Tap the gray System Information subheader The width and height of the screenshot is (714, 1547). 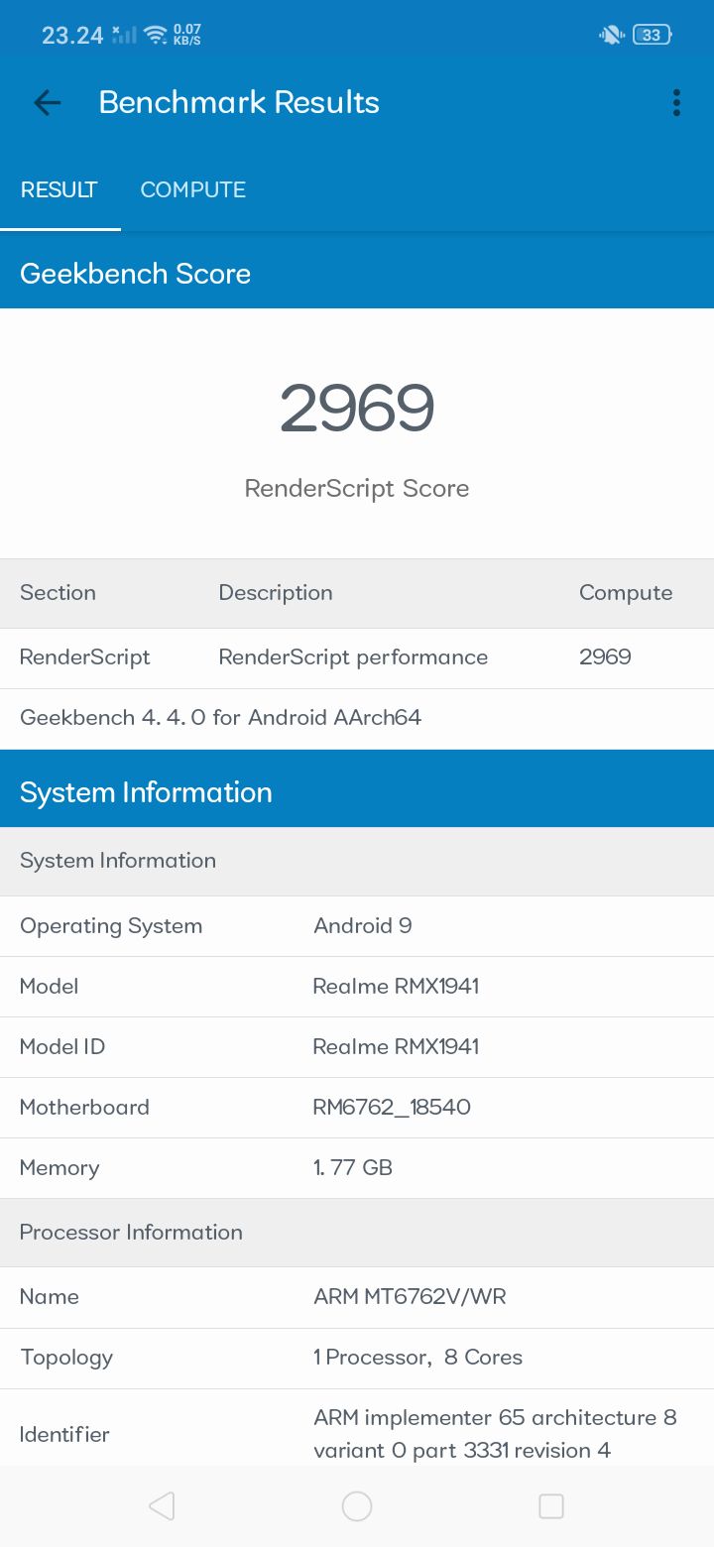pos(118,861)
